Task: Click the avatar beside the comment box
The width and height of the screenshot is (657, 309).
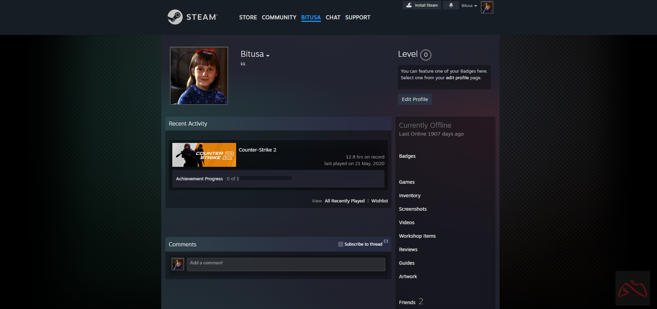Action: pos(178,264)
